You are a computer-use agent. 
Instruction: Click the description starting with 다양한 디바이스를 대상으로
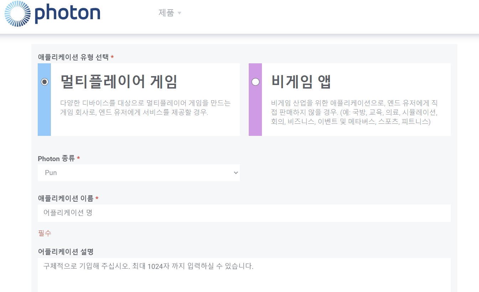146,108
